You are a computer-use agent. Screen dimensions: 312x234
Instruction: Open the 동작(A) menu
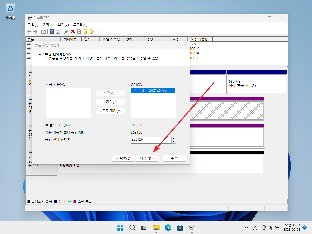pyautogui.click(x=48, y=25)
